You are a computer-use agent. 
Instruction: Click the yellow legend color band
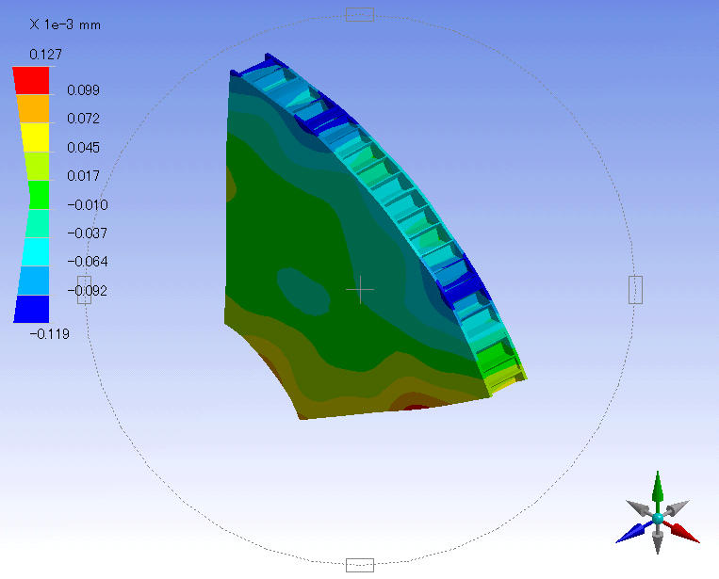point(36,137)
